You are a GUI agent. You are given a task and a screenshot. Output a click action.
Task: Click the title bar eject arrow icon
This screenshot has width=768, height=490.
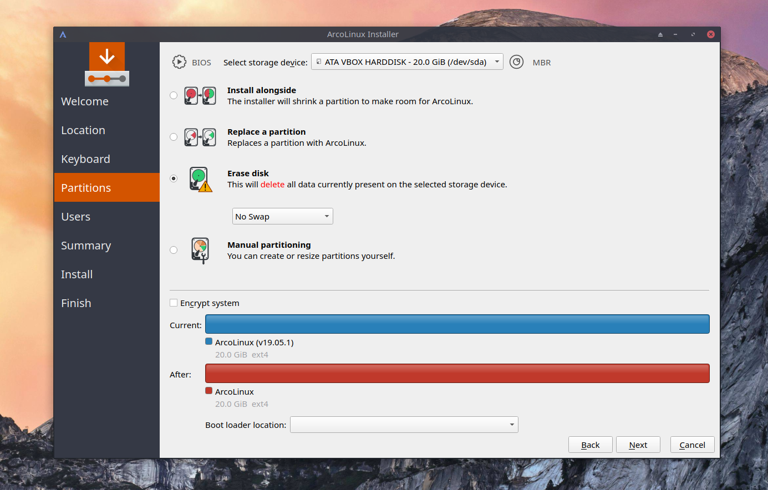pyautogui.click(x=660, y=34)
